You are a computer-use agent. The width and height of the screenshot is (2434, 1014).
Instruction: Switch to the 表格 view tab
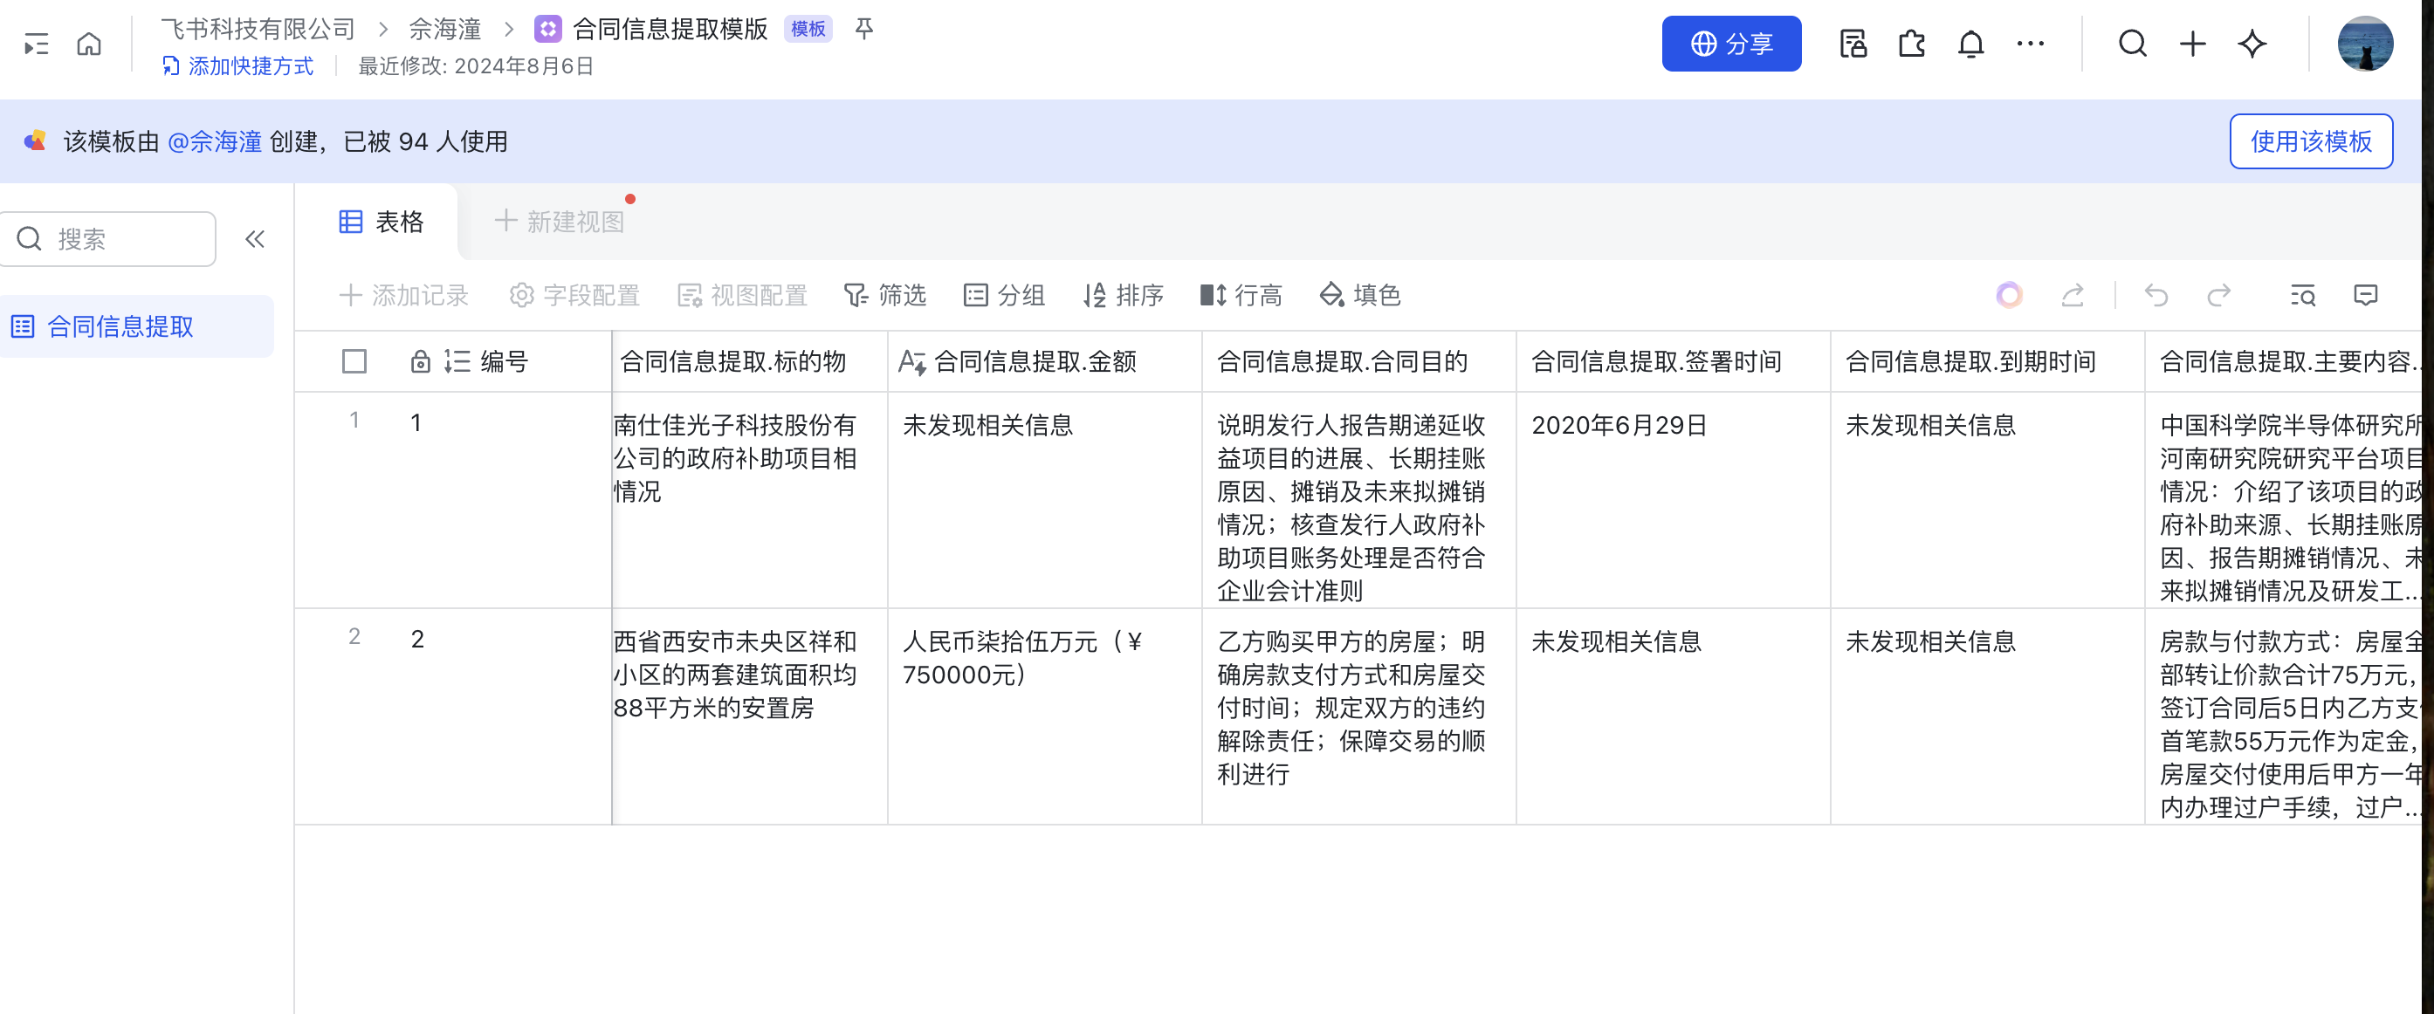pyautogui.click(x=382, y=222)
